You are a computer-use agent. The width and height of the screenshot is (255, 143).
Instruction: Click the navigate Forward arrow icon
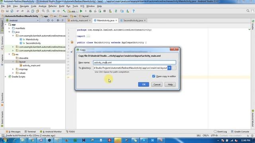coord(59,11)
